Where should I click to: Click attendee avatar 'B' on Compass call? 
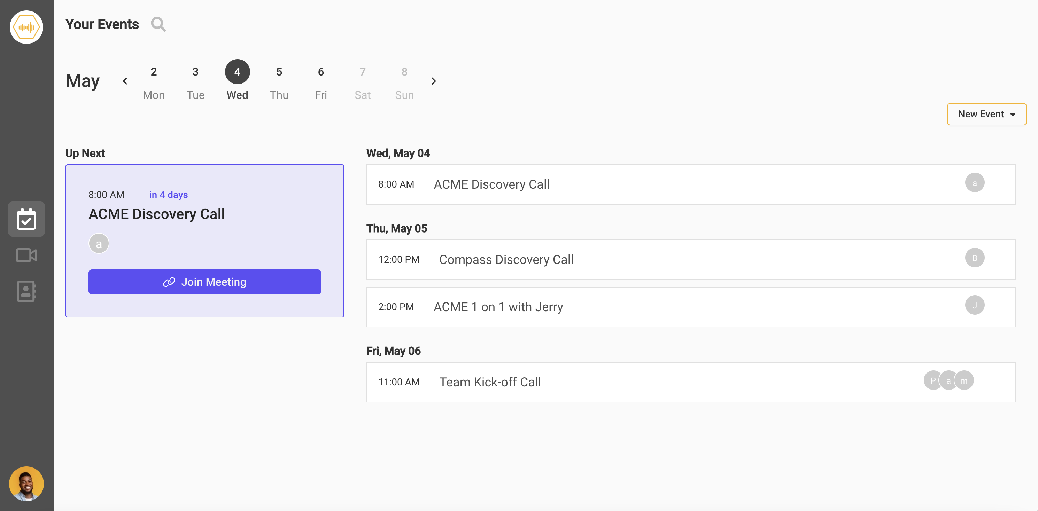pyautogui.click(x=974, y=258)
